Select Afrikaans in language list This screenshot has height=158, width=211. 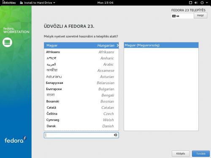81,52
